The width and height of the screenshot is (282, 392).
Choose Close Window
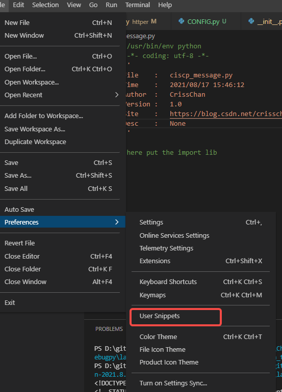pos(60,282)
